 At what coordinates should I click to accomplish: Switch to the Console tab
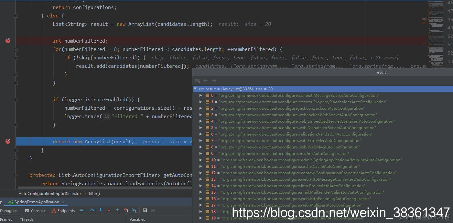(35, 211)
